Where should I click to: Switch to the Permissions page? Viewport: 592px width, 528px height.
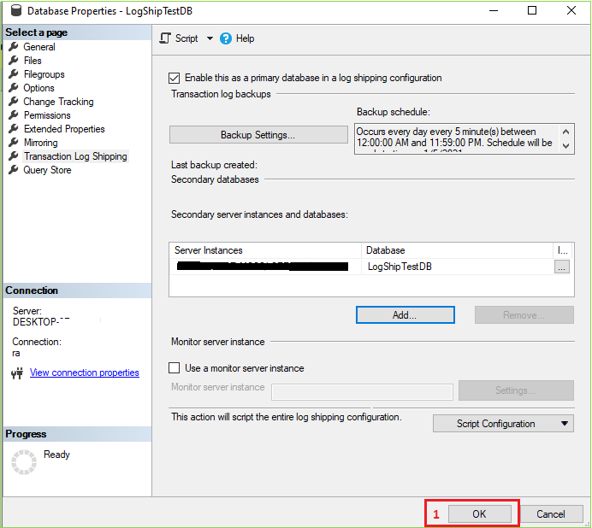pyautogui.click(x=47, y=115)
